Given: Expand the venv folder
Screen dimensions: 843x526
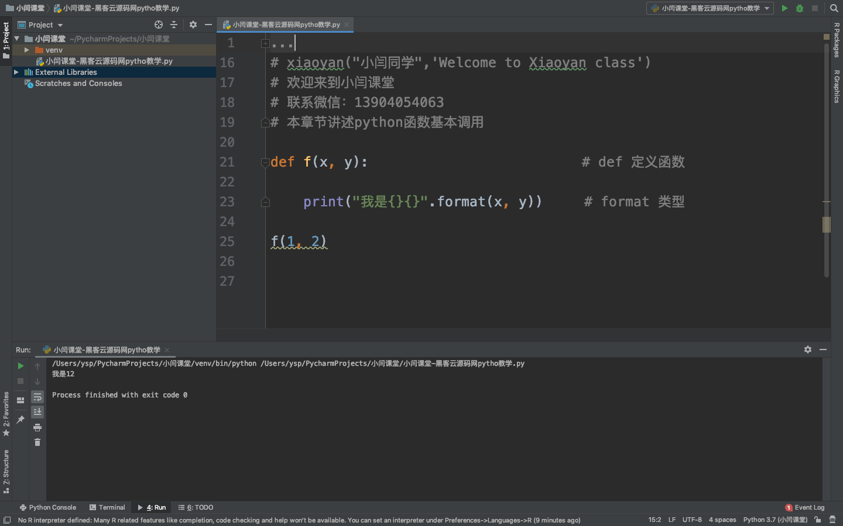Looking at the screenshot, I should (27, 50).
